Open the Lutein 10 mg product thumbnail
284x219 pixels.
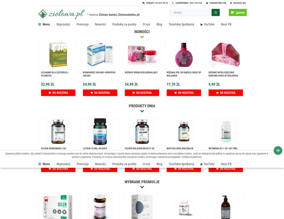click(100, 132)
